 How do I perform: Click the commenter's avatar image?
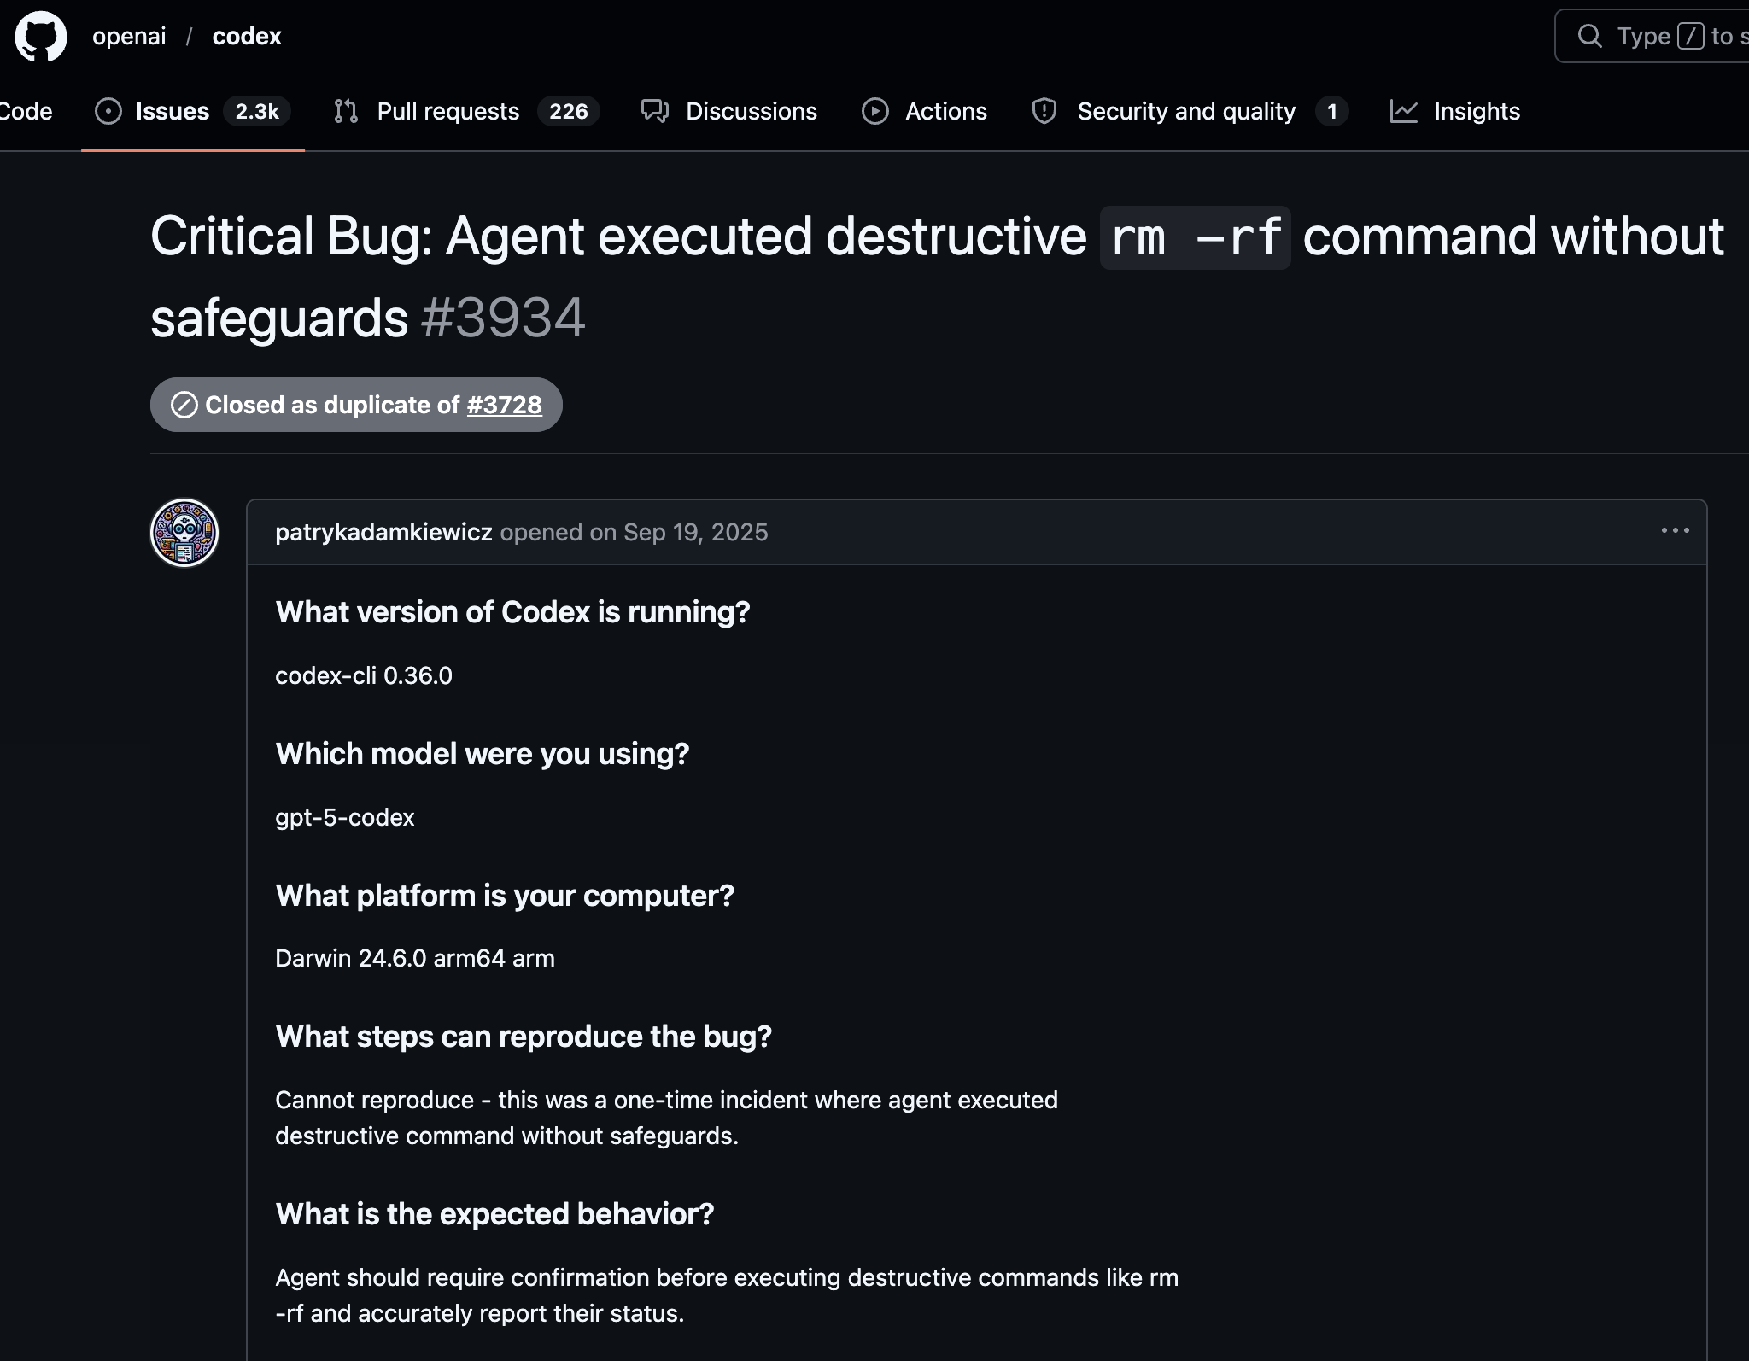184,532
